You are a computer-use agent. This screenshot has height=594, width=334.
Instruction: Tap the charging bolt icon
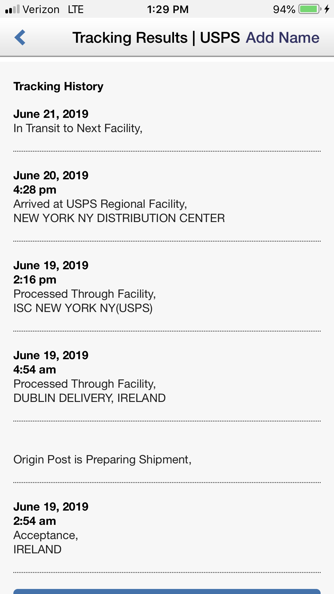(327, 9)
